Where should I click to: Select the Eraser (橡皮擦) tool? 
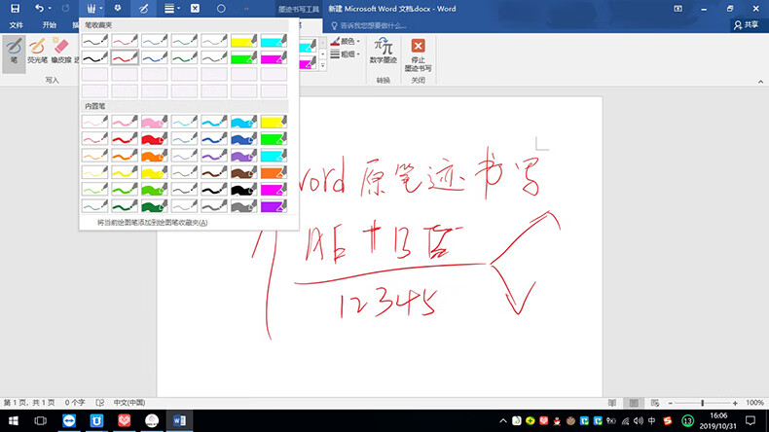[60, 52]
